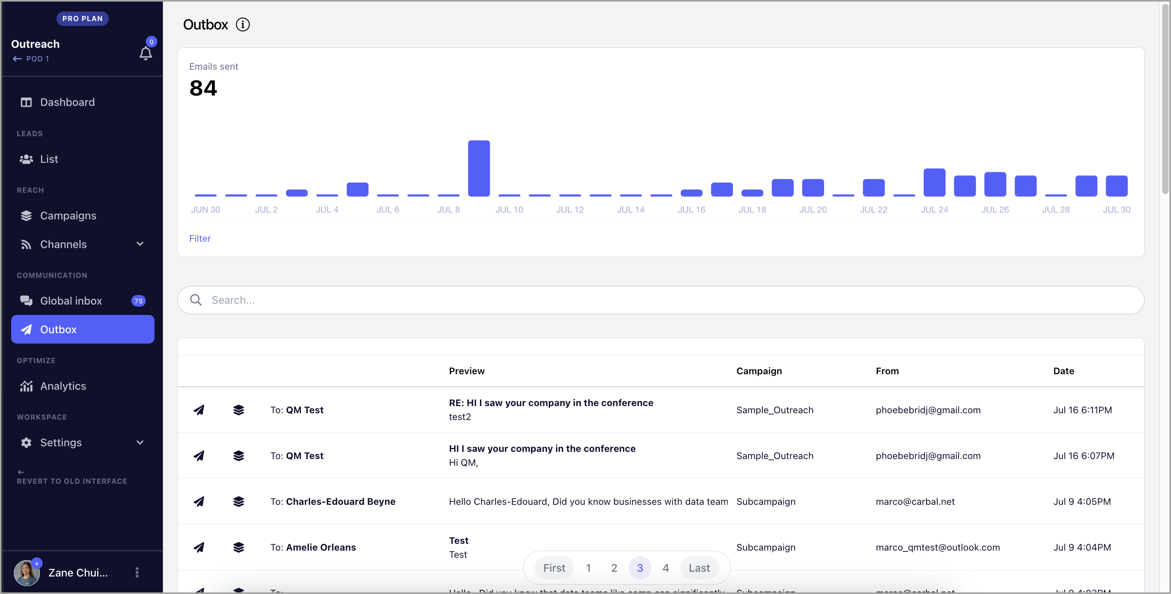Screen dimensions: 1171x594
Task: Click sender 'marco_qmtest@outlook.com'
Action: coord(938,548)
